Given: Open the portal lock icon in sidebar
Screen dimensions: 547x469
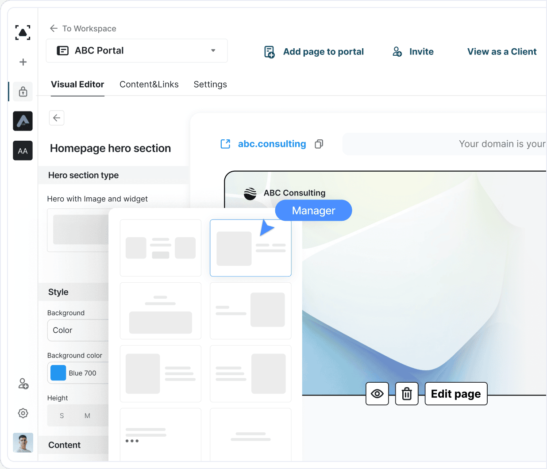Looking at the screenshot, I should pos(23,92).
